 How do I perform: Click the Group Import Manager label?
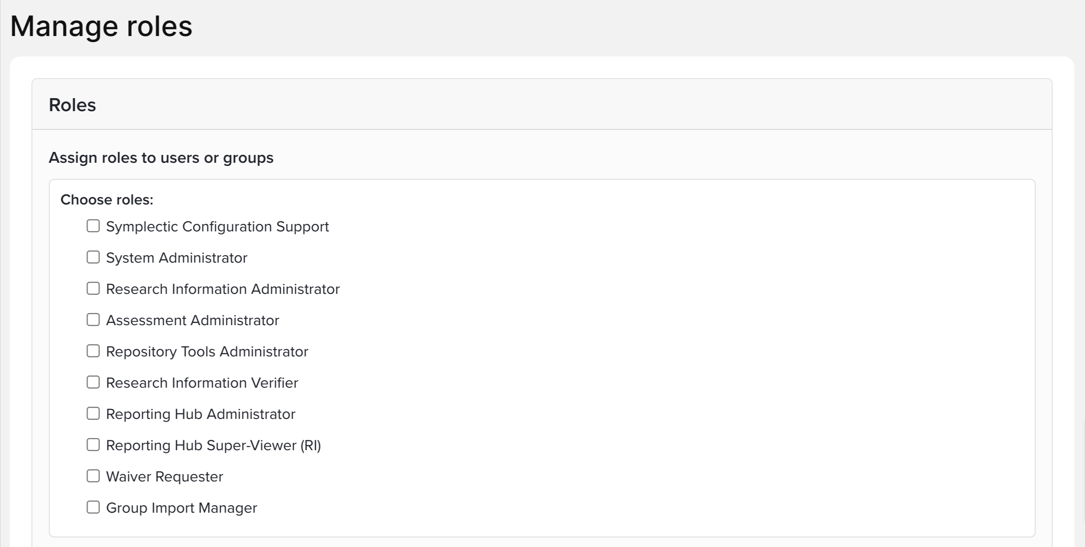(x=181, y=508)
